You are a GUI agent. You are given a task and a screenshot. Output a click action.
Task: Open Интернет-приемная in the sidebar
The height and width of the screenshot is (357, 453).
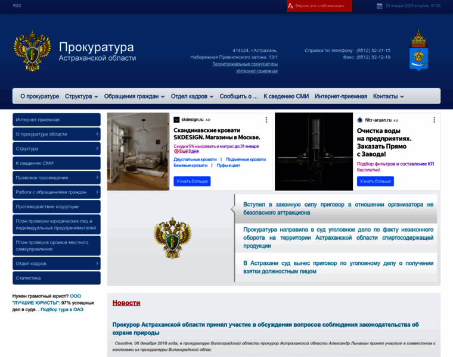point(57,120)
